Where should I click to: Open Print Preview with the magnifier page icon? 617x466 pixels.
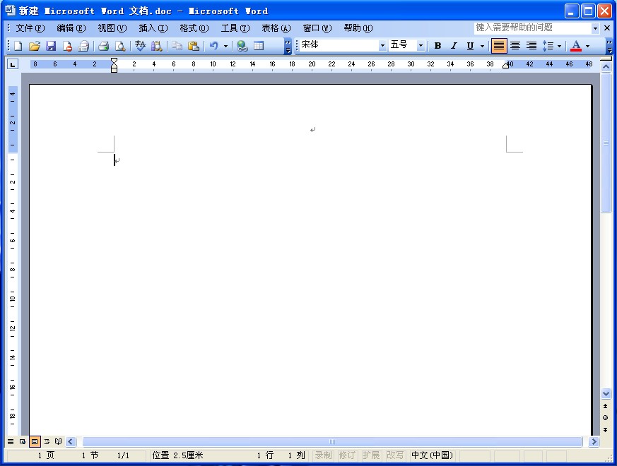[120, 46]
